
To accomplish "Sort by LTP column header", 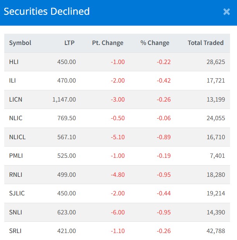I will coord(69,43).
